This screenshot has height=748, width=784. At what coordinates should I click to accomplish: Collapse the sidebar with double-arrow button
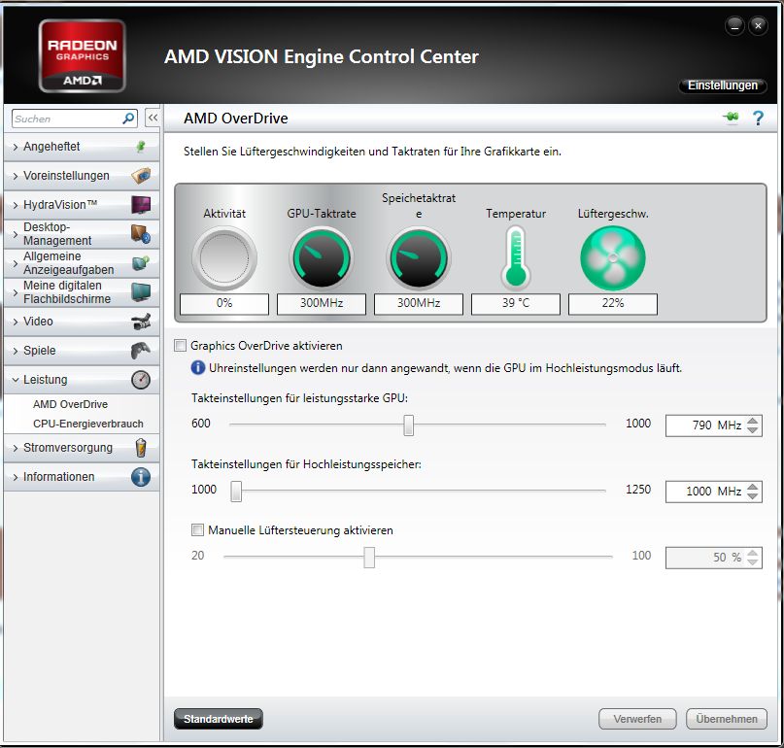pyautogui.click(x=153, y=118)
